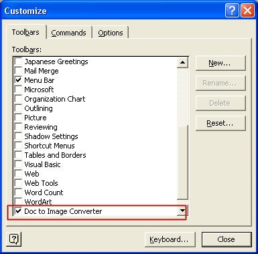Click the scroll down arrow in toolbar list
Image resolution: width=258 pixels, height=254 pixels.
tap(182, 211)
